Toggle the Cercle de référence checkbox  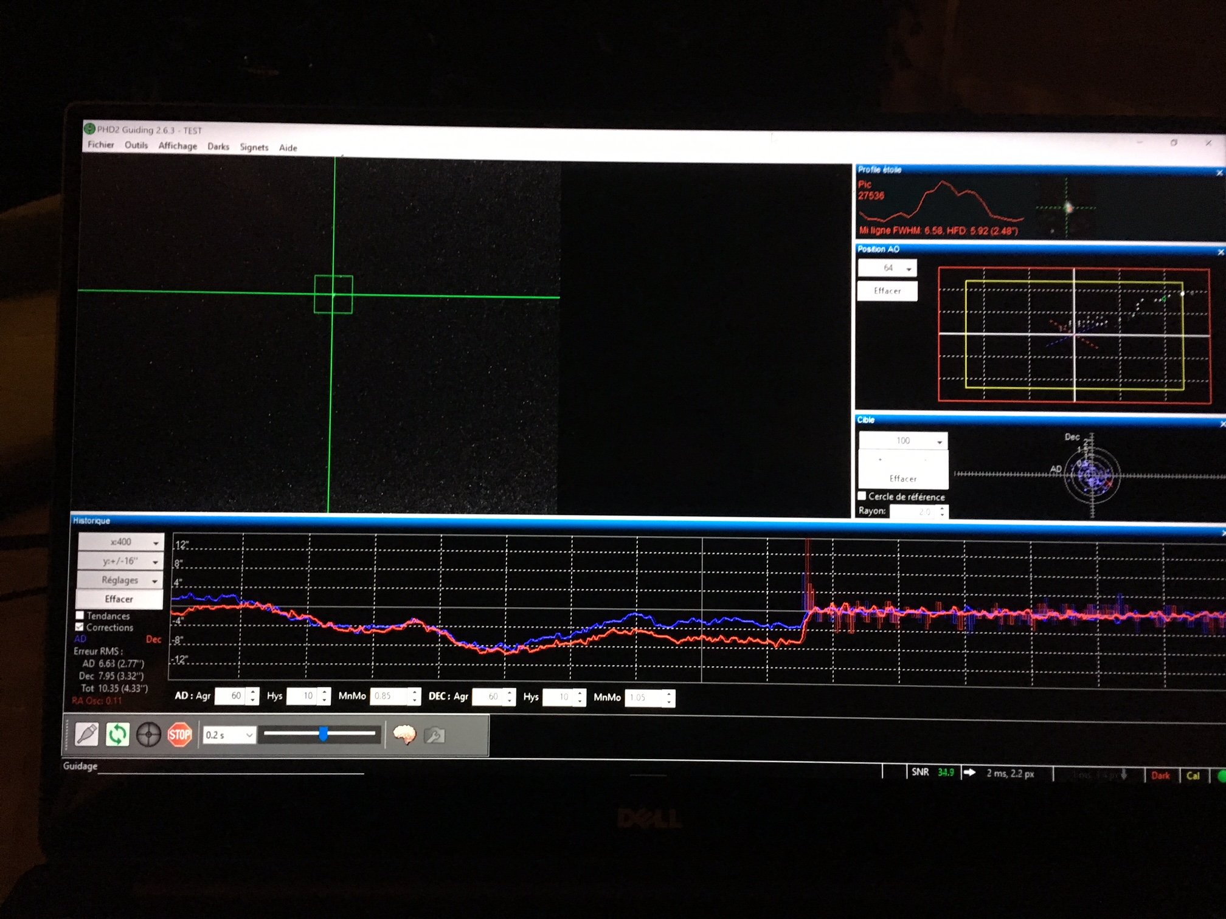(x=862, y=496)
